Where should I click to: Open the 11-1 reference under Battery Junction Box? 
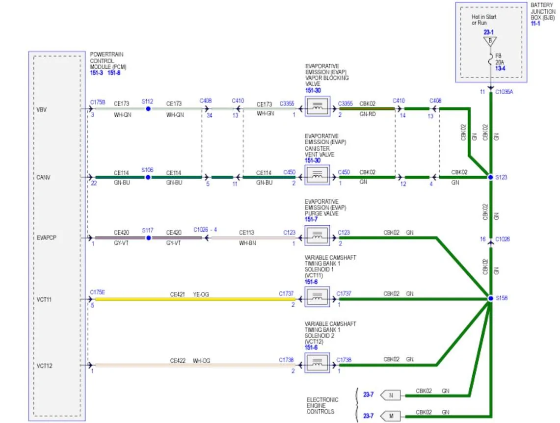pyautogui.click(x=535, y=24)
